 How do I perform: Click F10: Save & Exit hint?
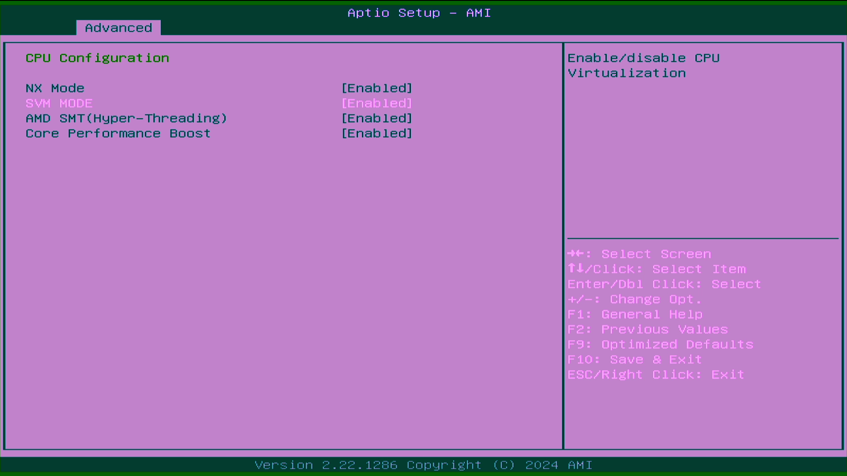(x=634, y=359)
